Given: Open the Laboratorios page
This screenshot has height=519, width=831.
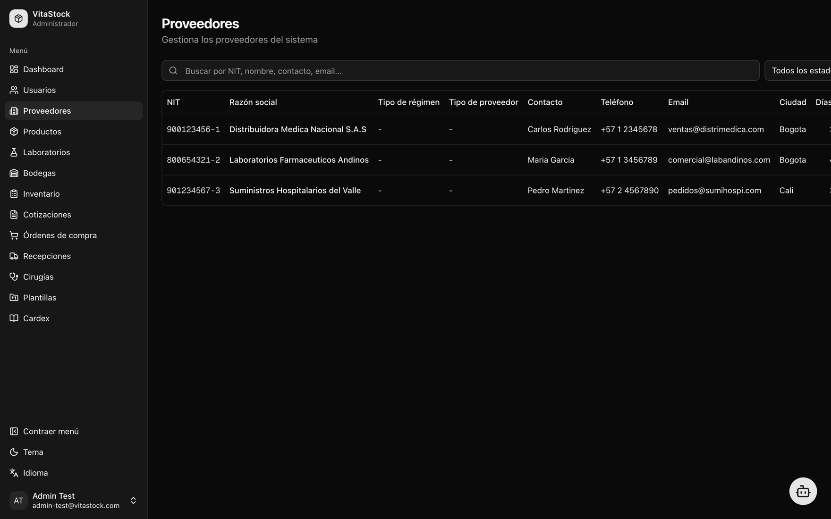Looking at the screenshot, I should 74,152.
